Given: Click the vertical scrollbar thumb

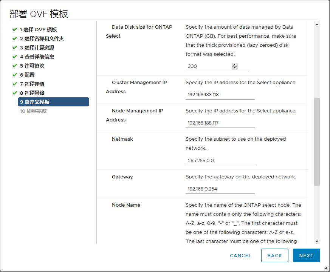Looking at the screenshot, I should tap(317, 142).
